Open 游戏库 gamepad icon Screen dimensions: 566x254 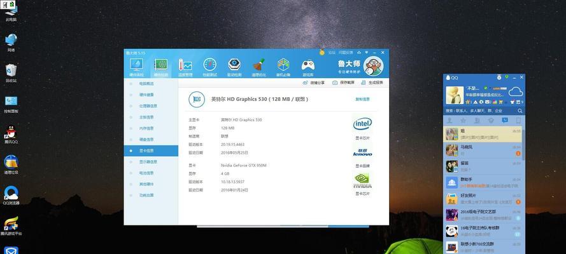(x=308, y=65)
